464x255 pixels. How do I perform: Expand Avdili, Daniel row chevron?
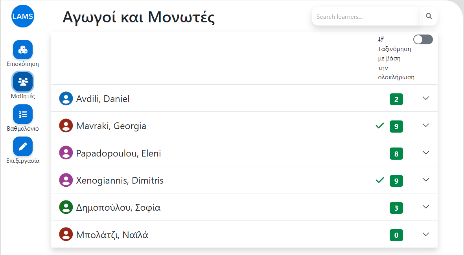coord(426,98)
